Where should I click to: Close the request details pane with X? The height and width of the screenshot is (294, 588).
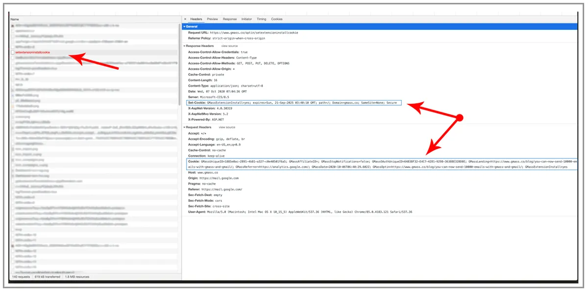click(x=185, y=19)
